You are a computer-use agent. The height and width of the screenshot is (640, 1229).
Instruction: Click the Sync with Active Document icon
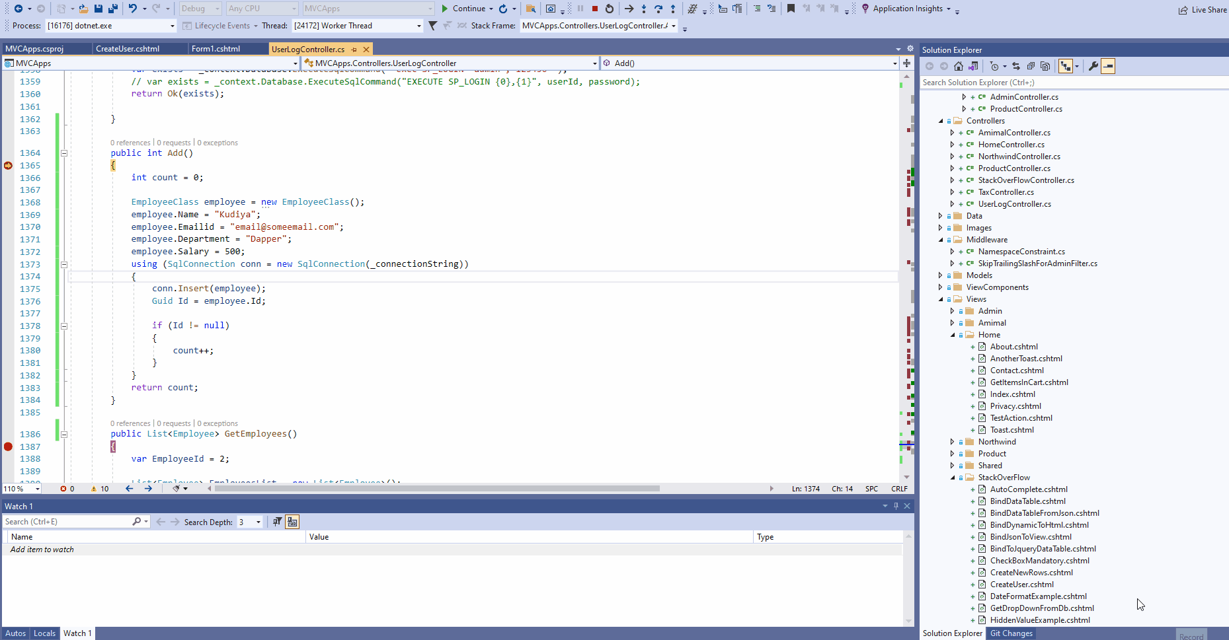[1016, 66]
